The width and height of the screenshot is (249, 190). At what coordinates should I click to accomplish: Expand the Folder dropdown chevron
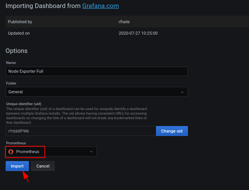coord(182,92)
